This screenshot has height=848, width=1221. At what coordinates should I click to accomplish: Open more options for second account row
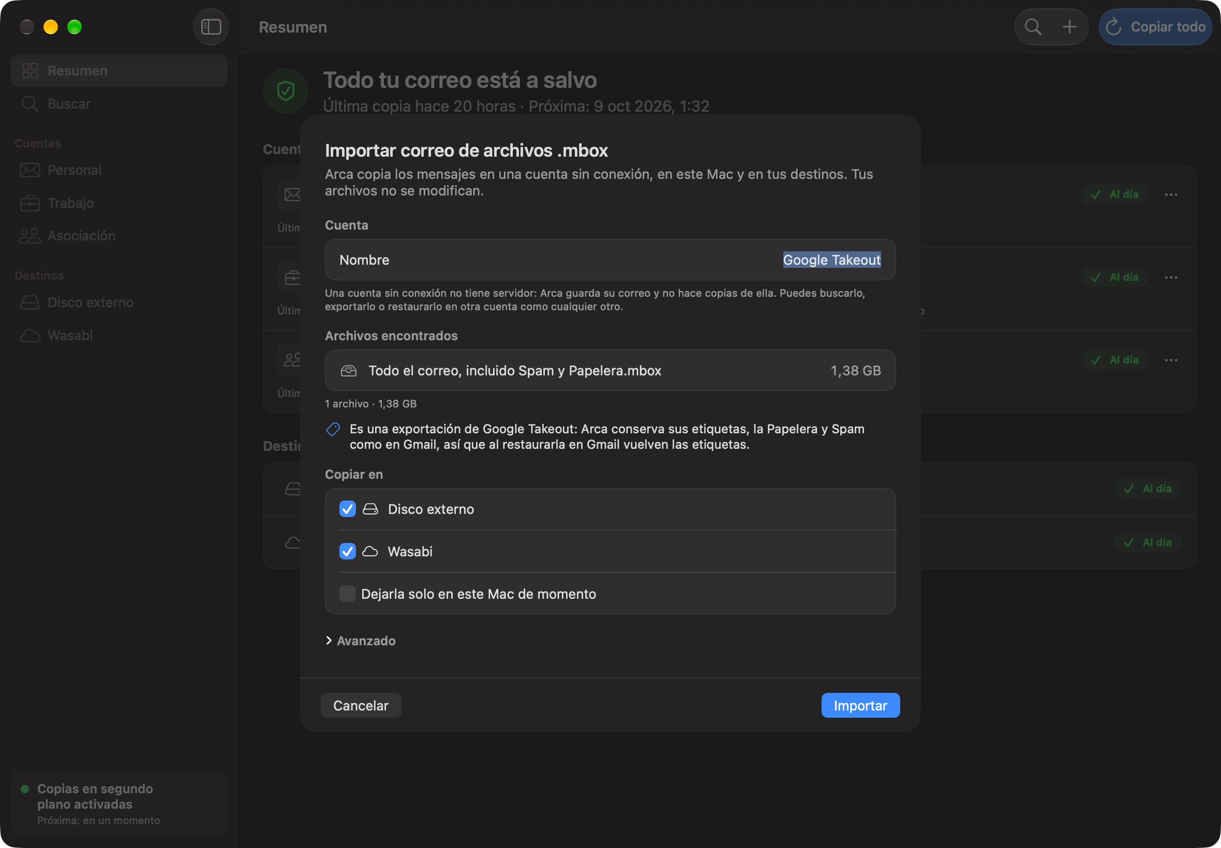(1171, 277)
